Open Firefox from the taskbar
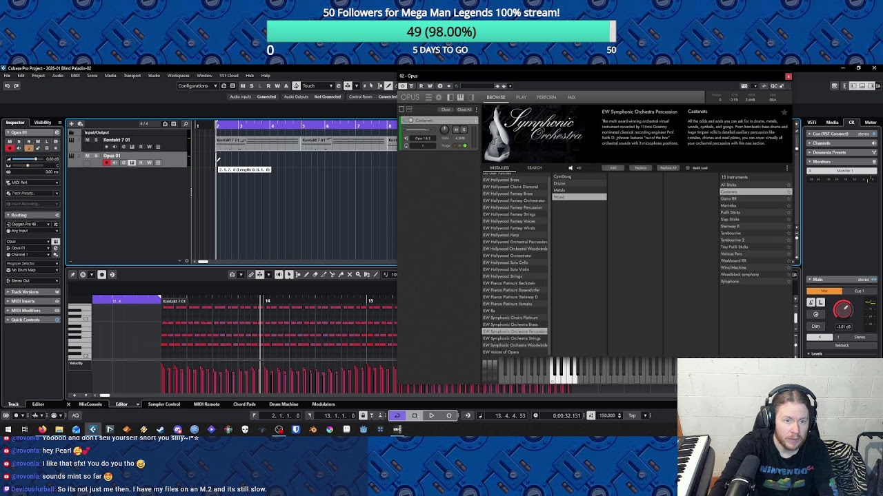This screenshot has height=496, width=883. click(x=43, y=430)
